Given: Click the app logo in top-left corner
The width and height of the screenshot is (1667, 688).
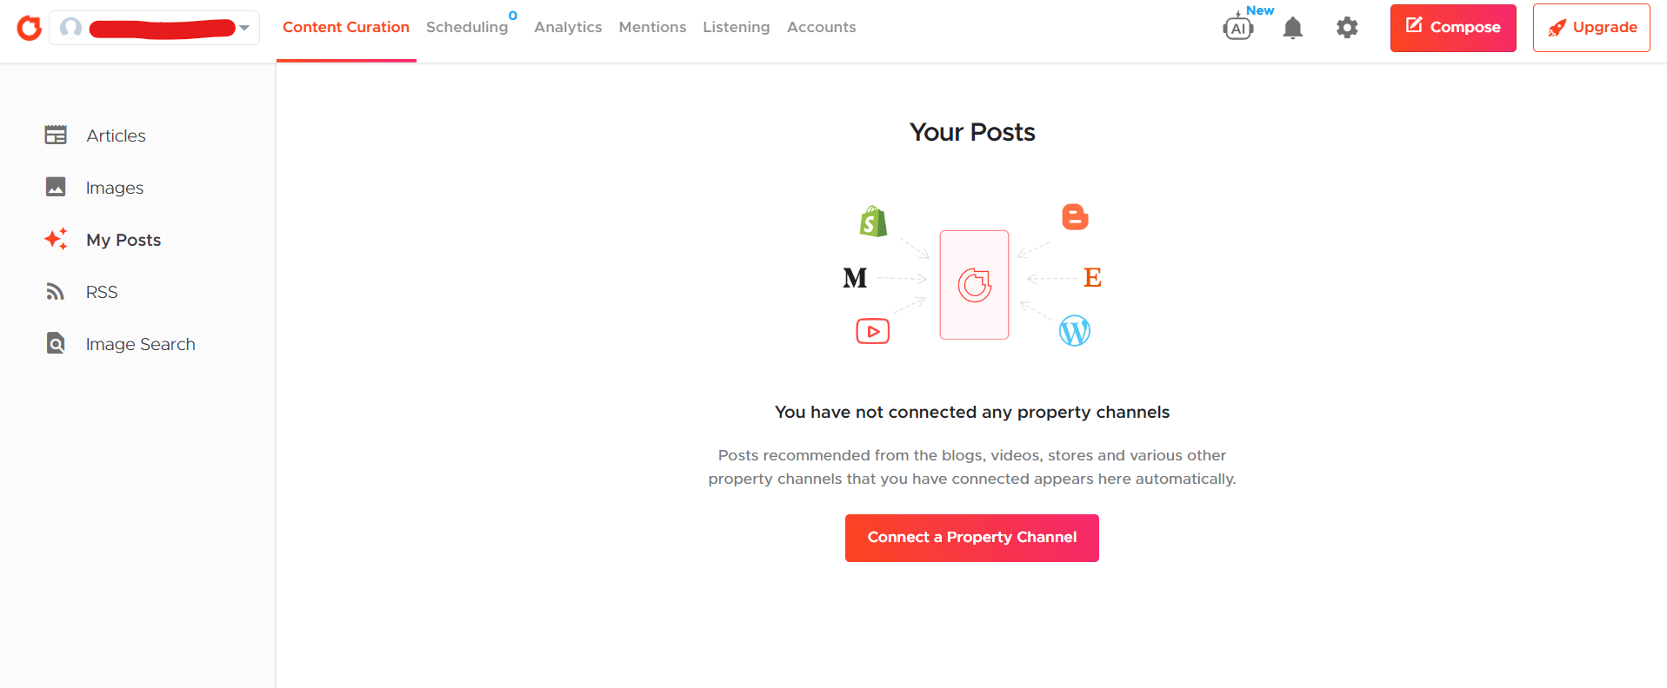Looking at the screenshot, I should point(30,28).
